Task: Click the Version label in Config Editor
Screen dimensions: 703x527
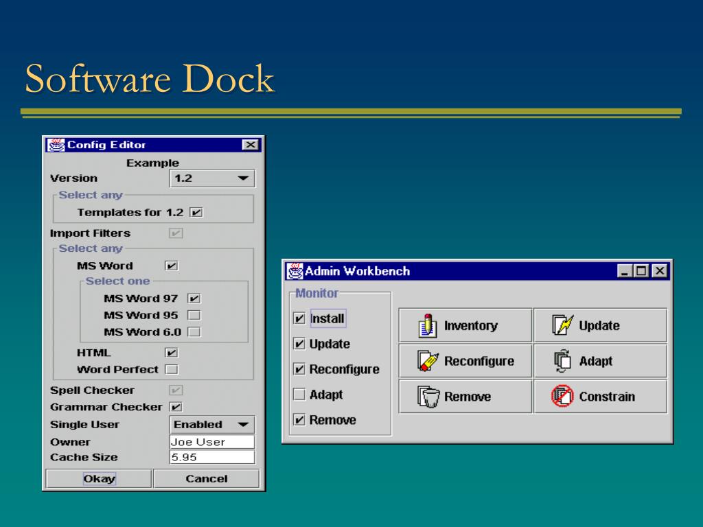Action: [73, 178]
